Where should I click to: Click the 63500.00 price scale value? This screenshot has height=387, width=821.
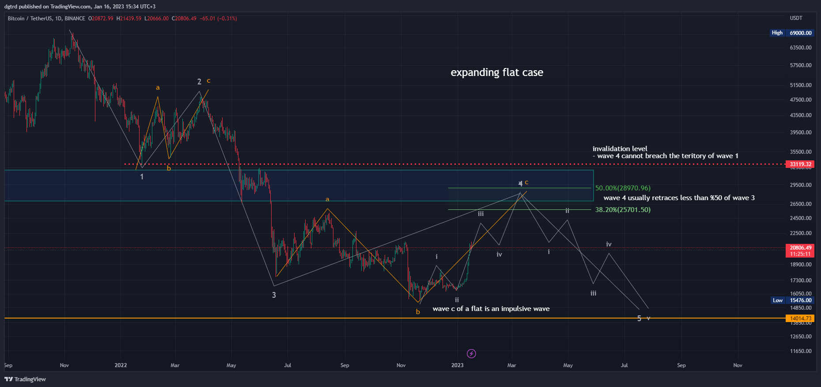[801, 48]
